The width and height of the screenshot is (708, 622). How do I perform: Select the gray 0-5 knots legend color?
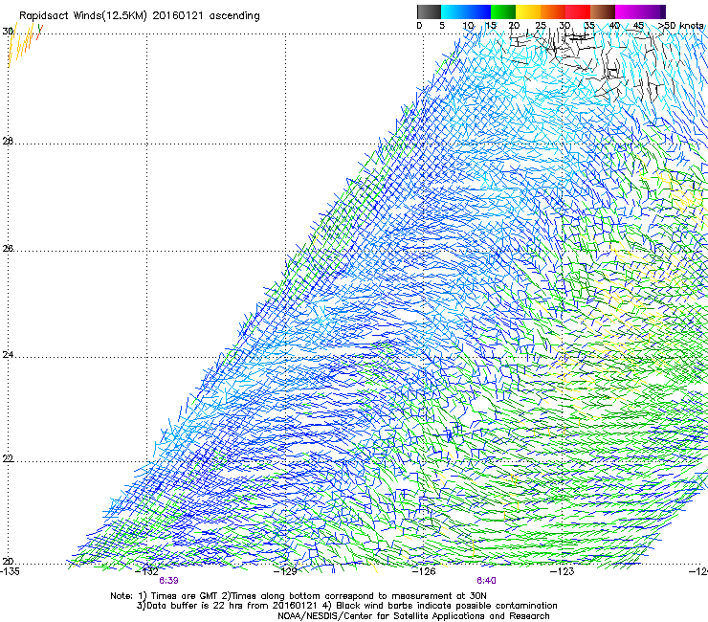click(x=429, y=11)
